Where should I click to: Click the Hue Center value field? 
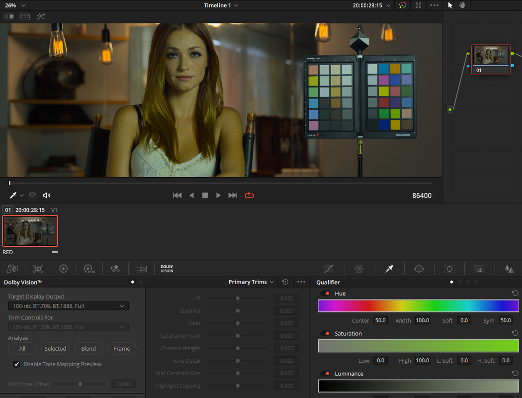point(380,320)
